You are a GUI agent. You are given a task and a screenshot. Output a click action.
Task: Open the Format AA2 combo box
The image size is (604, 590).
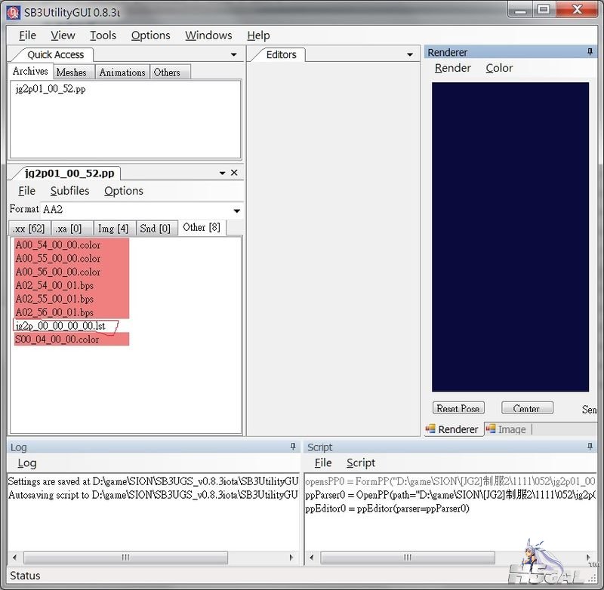(x=236, y=210)
